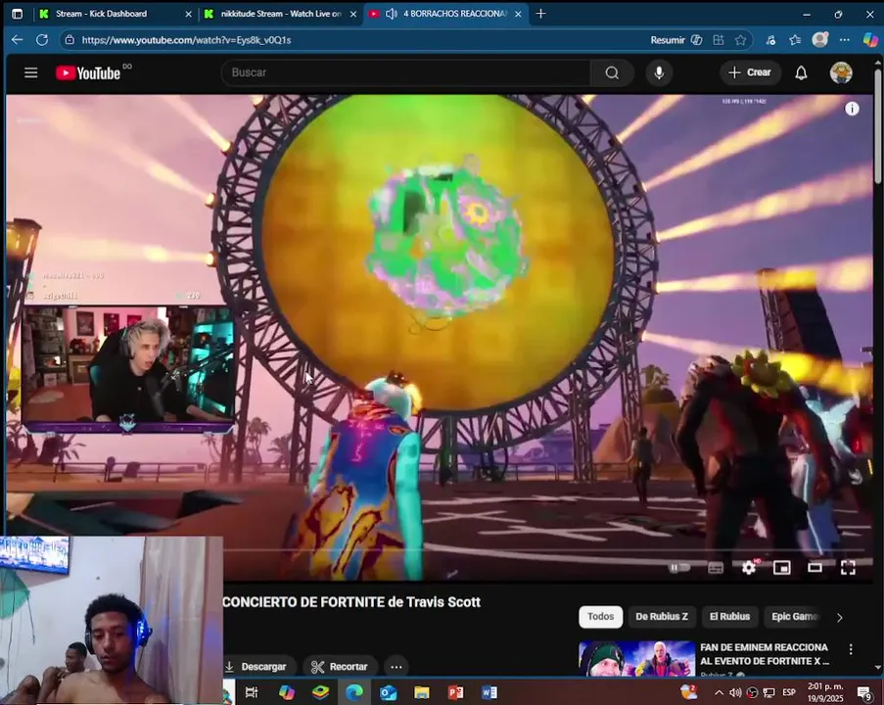
Task: Open the YouTube account avatar menu
Action: click(x=841, y=72)
